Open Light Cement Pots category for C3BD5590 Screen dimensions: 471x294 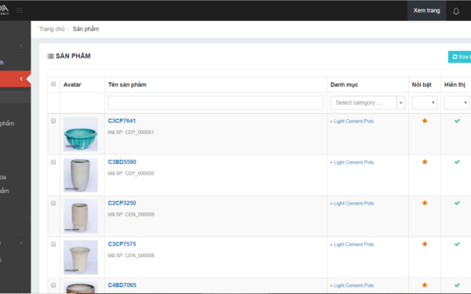click(353, 162)
